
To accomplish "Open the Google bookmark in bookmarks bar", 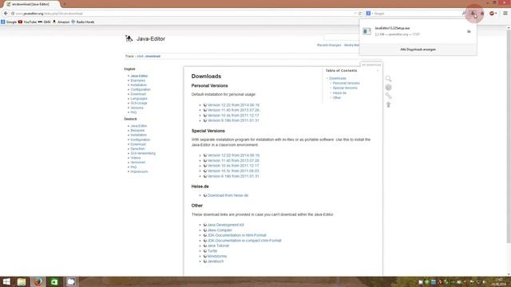I will (9, 22).
